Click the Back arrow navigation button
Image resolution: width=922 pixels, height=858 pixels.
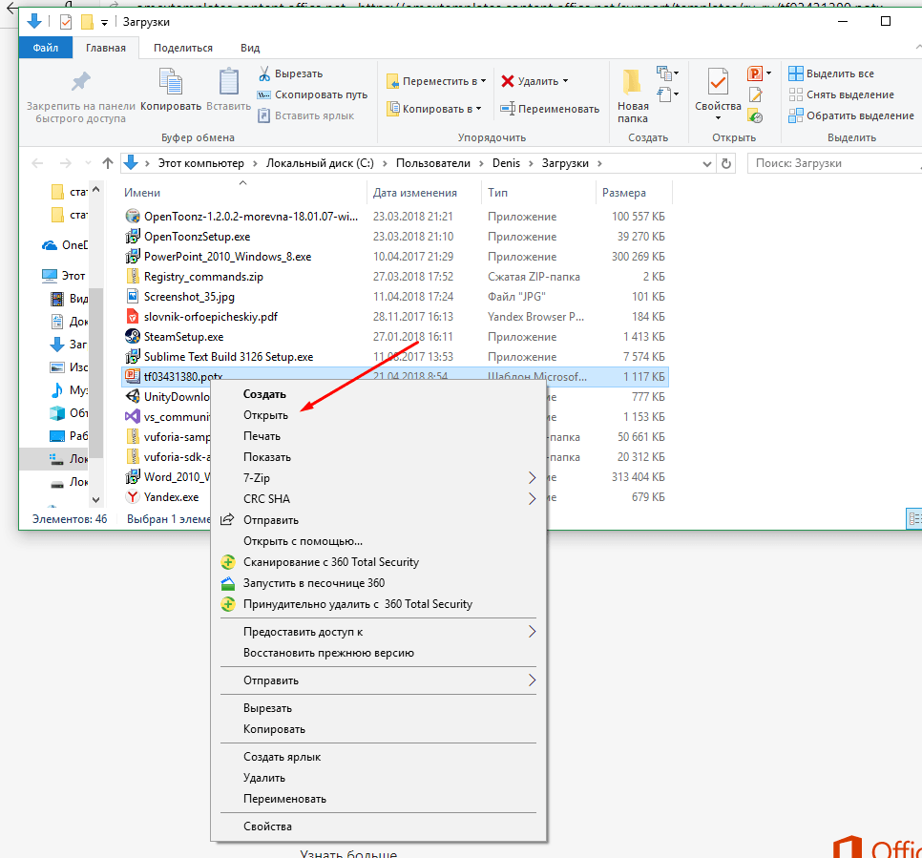click(37, 163)
